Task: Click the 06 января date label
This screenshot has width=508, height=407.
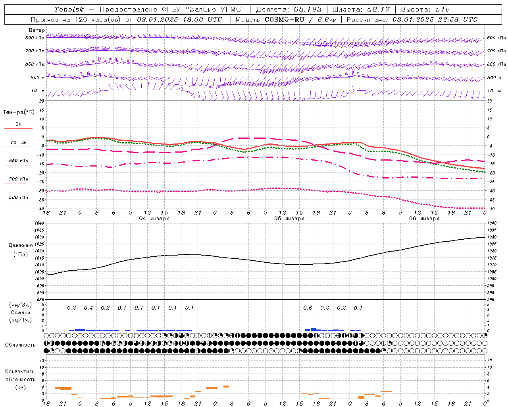Action: pos(424,219)
